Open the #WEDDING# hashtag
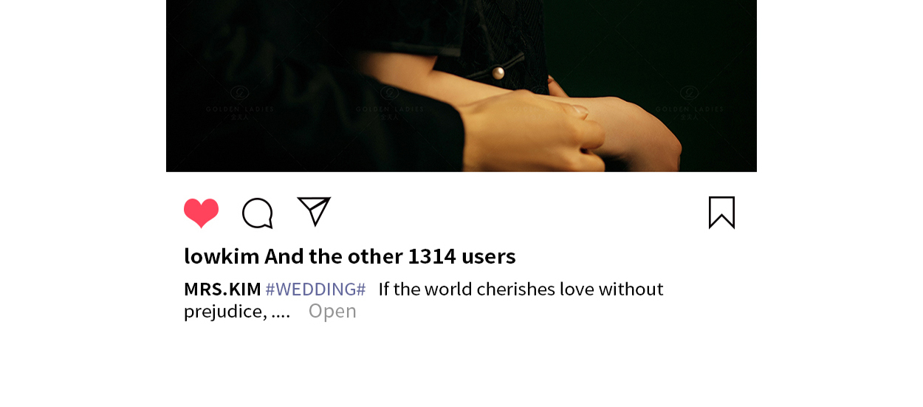The width and height of the screenshot is (923, 407). 315,289
